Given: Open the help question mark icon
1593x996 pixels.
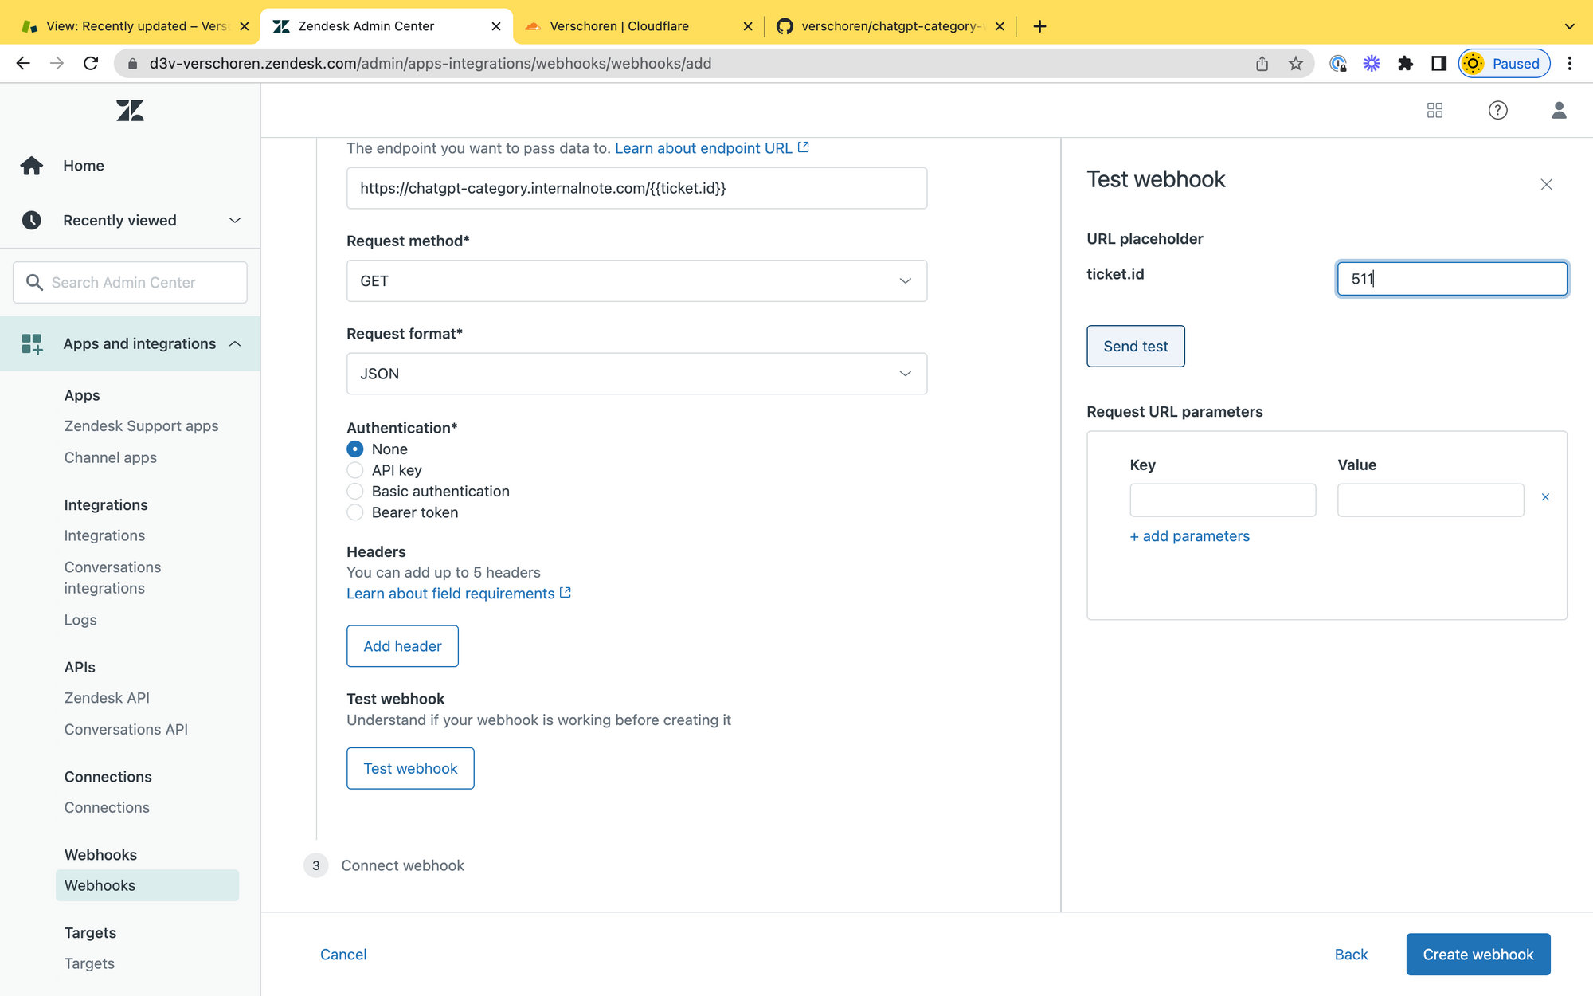Looking at the screenshot, I should tap(1497, 110).
